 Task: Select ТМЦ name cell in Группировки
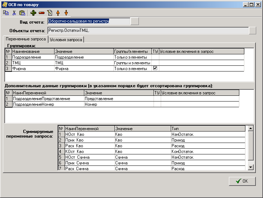(x=33, y=63)
